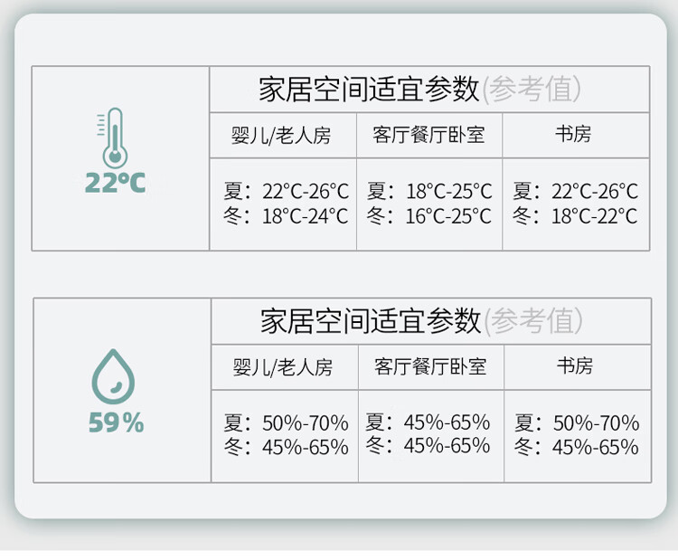This screenshot has width=678, height=560.
Task: Select the 59% humidity reading
Action: click(x=116, y=422)
